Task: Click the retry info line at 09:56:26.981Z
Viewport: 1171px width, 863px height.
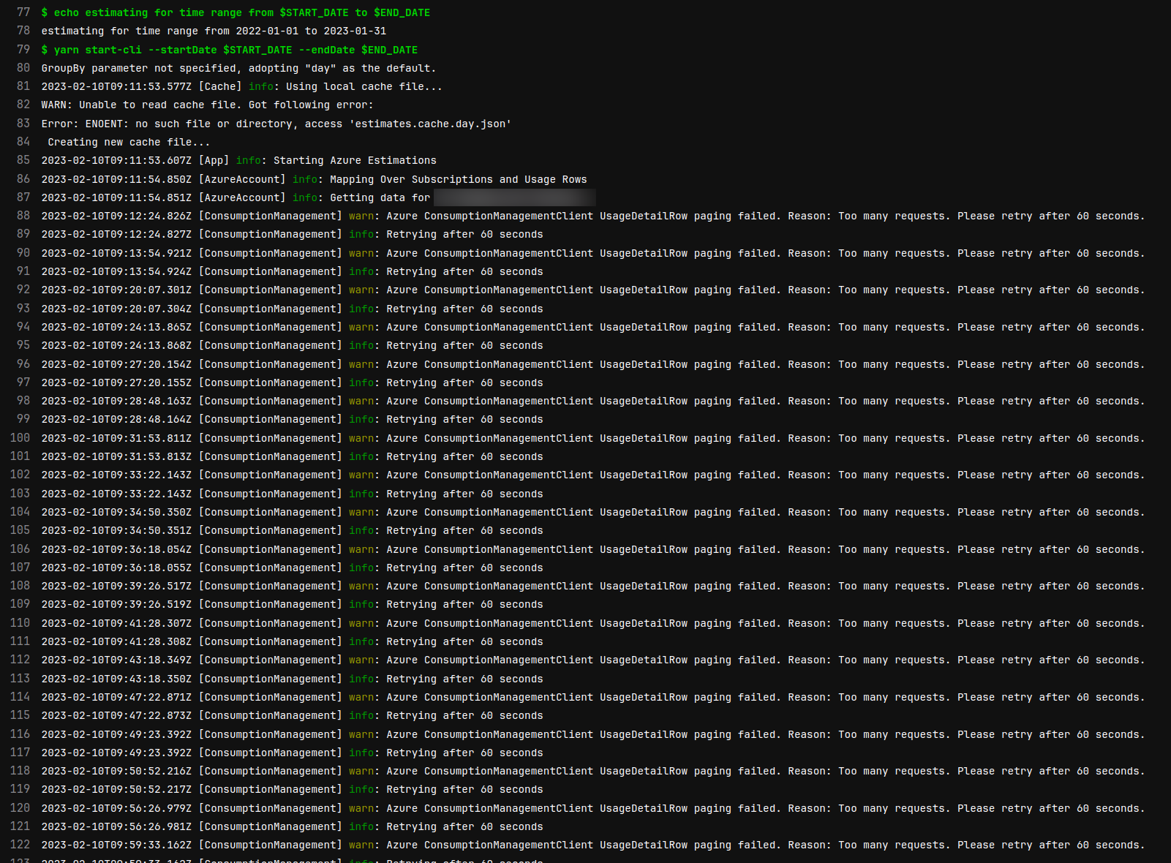Action: (x=292, y=826)
